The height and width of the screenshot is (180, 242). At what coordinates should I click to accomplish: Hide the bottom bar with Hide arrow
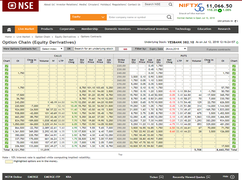tap(232, 177)
